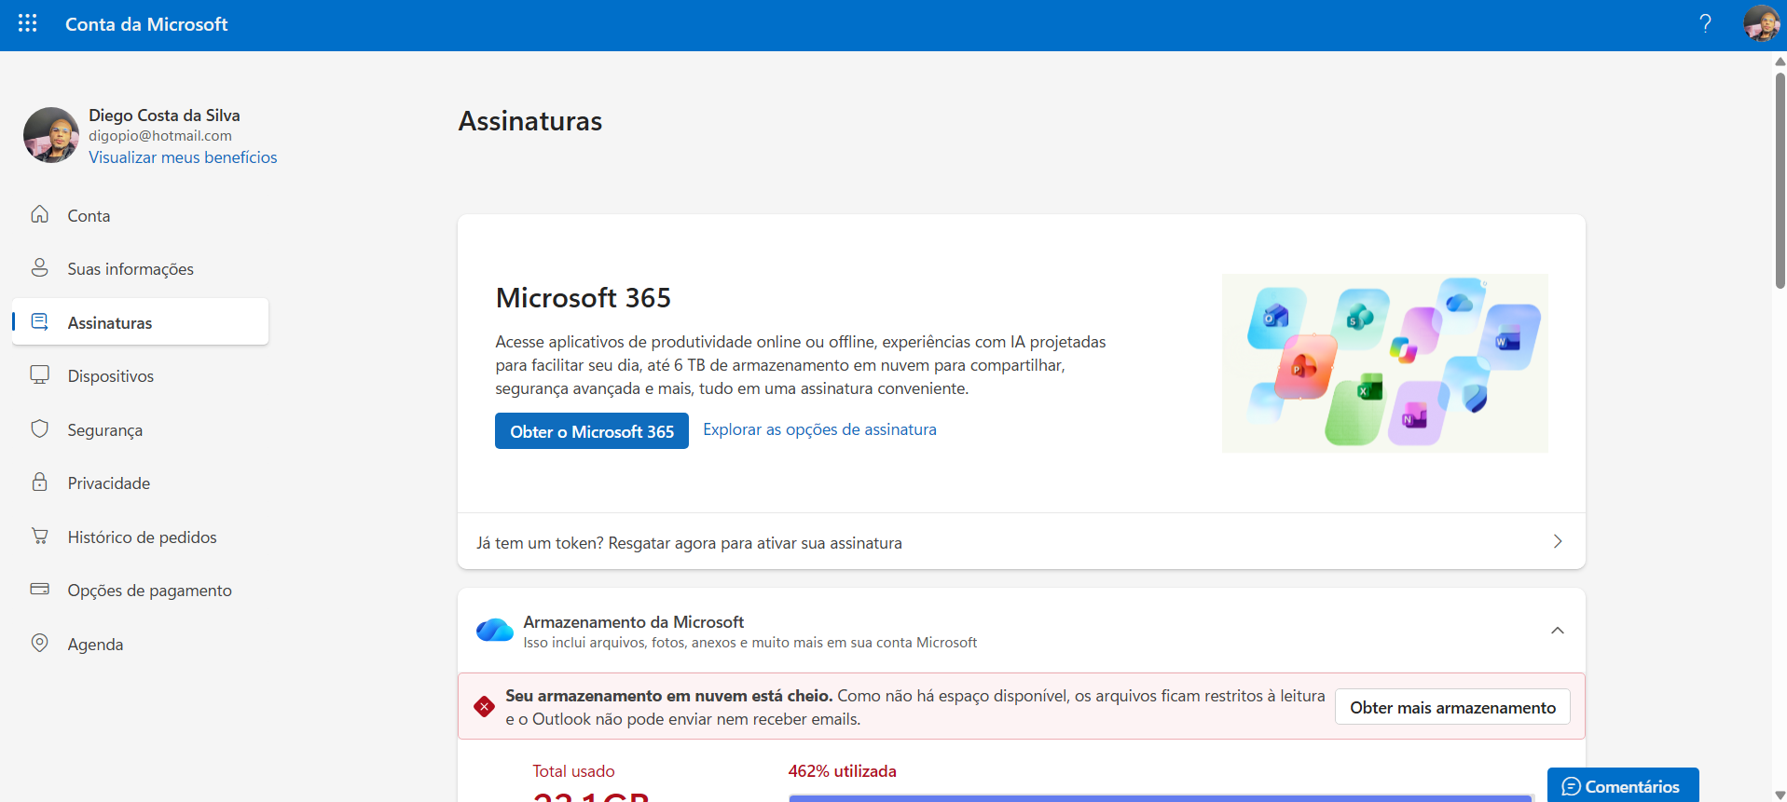Click the OneDrive cloud icon beside Armazenamento
1787x802 pixels.
(495, 631)
